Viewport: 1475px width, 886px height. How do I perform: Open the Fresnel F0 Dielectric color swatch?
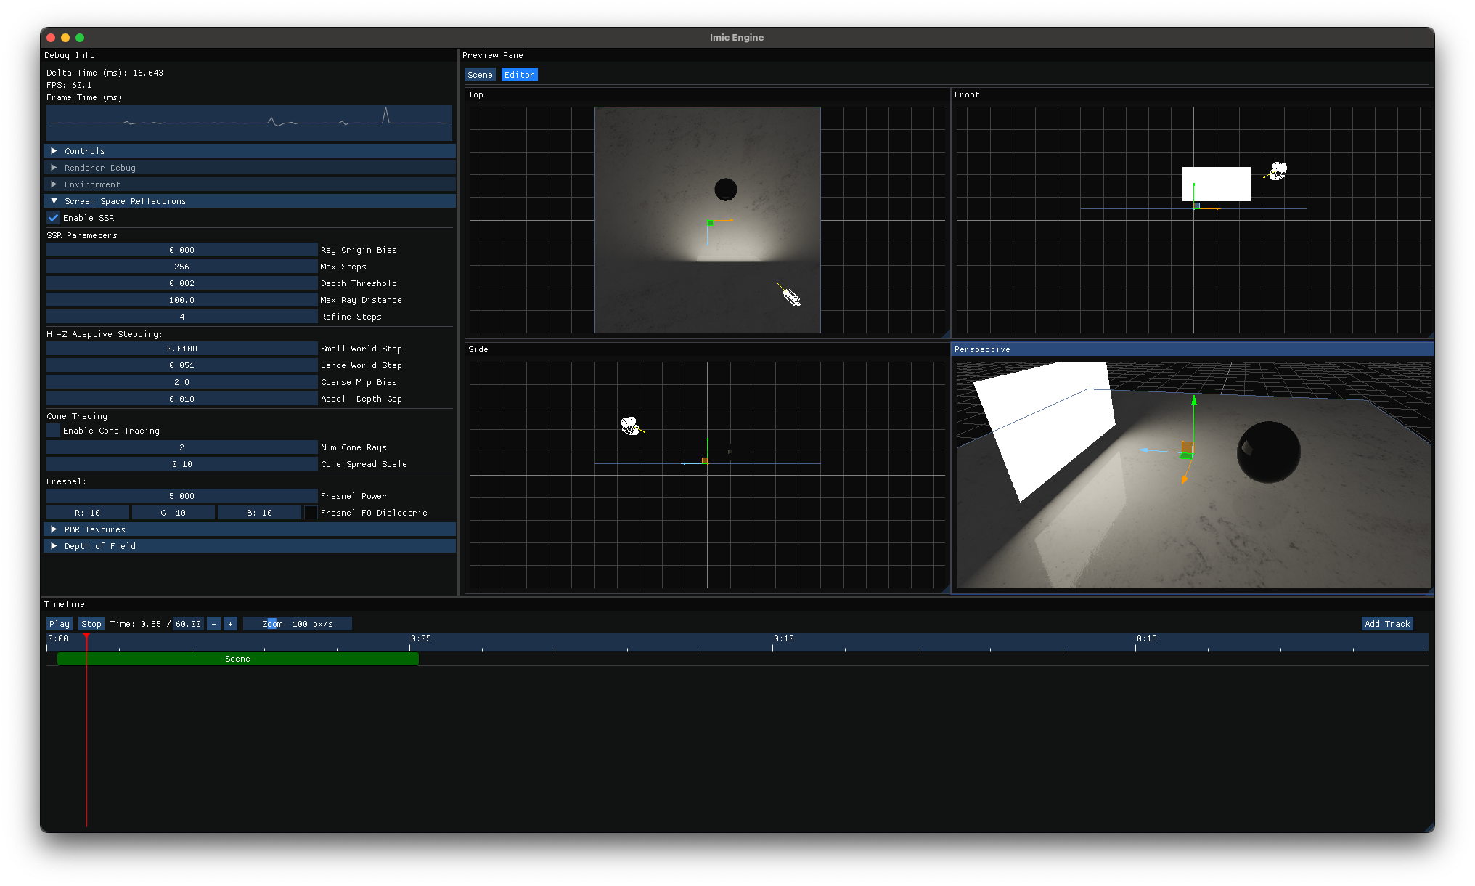311,513
